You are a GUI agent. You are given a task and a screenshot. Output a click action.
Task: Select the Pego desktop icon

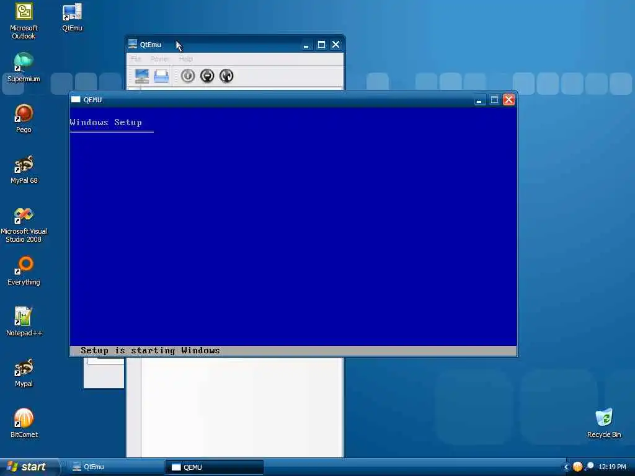pyautogui.click(x=24, y=118)
